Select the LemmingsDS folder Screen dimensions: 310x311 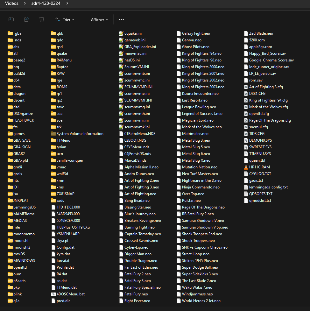tap(22, 207)
